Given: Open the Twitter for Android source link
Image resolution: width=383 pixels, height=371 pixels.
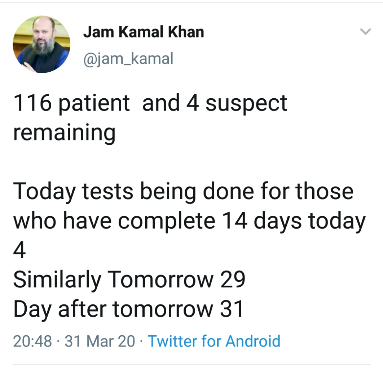Looking at the screenshot, I should pos(214,341).
